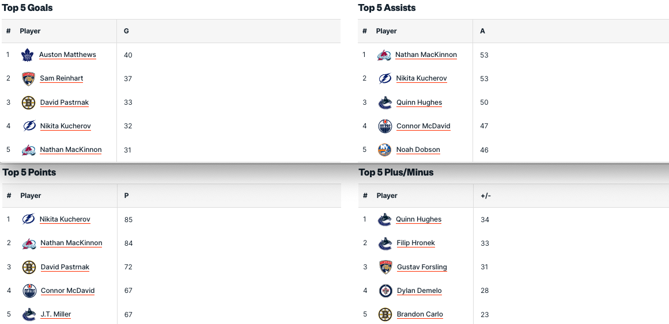Click the Canucks logo beside J.T. Miller
Image resolution: width=669 pixels, height=324 pixels.
pos(29,314)
